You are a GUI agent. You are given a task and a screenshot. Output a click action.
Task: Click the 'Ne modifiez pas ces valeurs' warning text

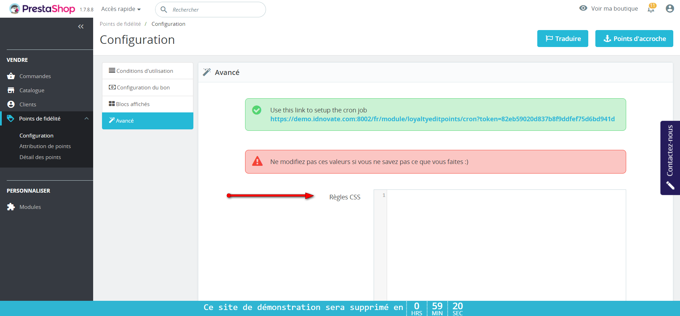(x=369, y=162)
